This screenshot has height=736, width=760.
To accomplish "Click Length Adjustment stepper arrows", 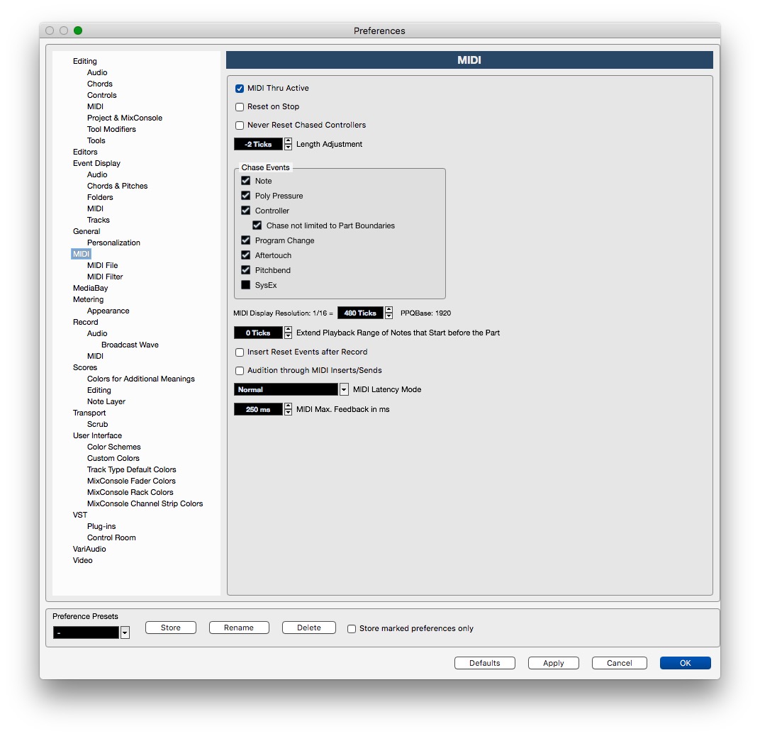I will [288, 144].
